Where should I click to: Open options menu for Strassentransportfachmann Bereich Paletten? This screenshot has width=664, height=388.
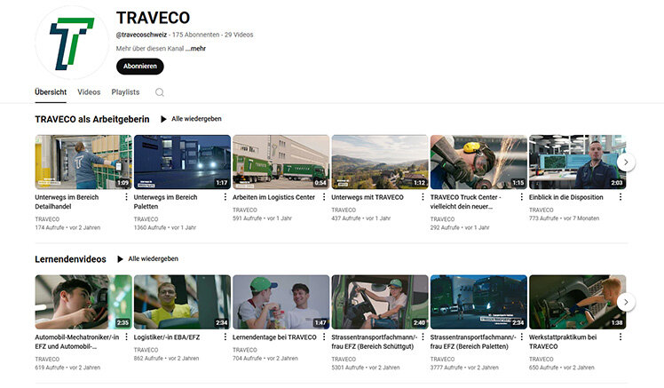coord(521,337)
